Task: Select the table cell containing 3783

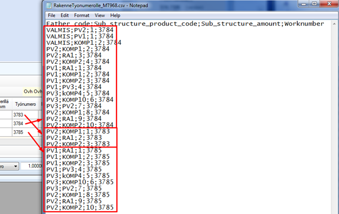Action: pyautogui.click(x=25, y=115)
